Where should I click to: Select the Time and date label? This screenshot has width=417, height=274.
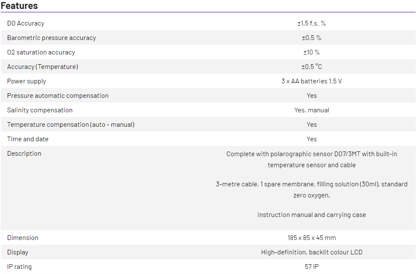point(28,139)
